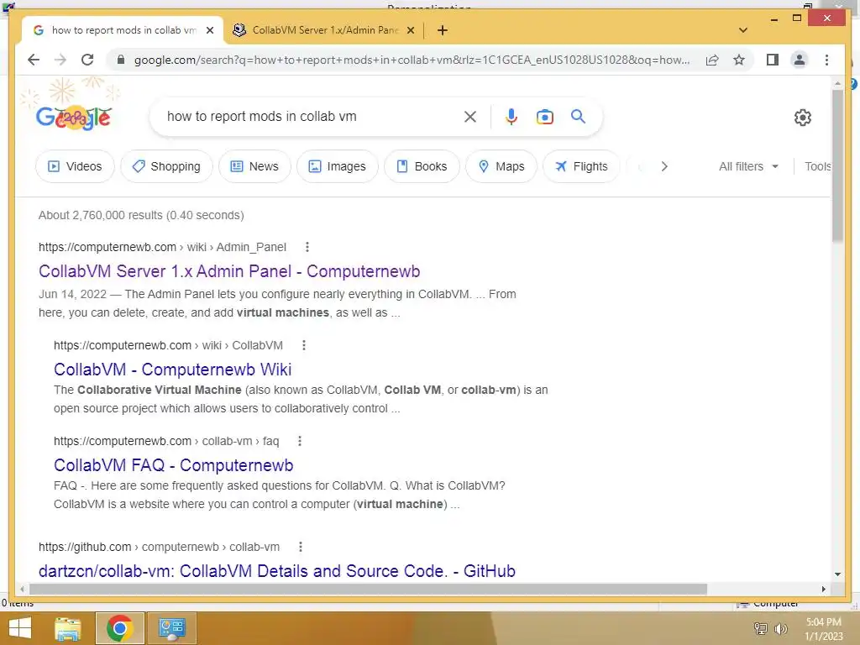Click the scroll up arrow of the page

tap(837, 83)
